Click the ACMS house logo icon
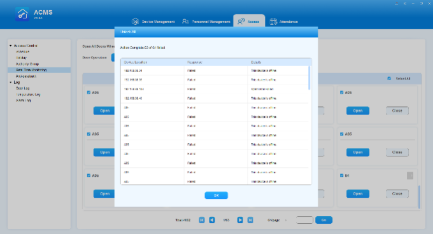The width and height of the screenshot is (433, 234). point(22,14)
